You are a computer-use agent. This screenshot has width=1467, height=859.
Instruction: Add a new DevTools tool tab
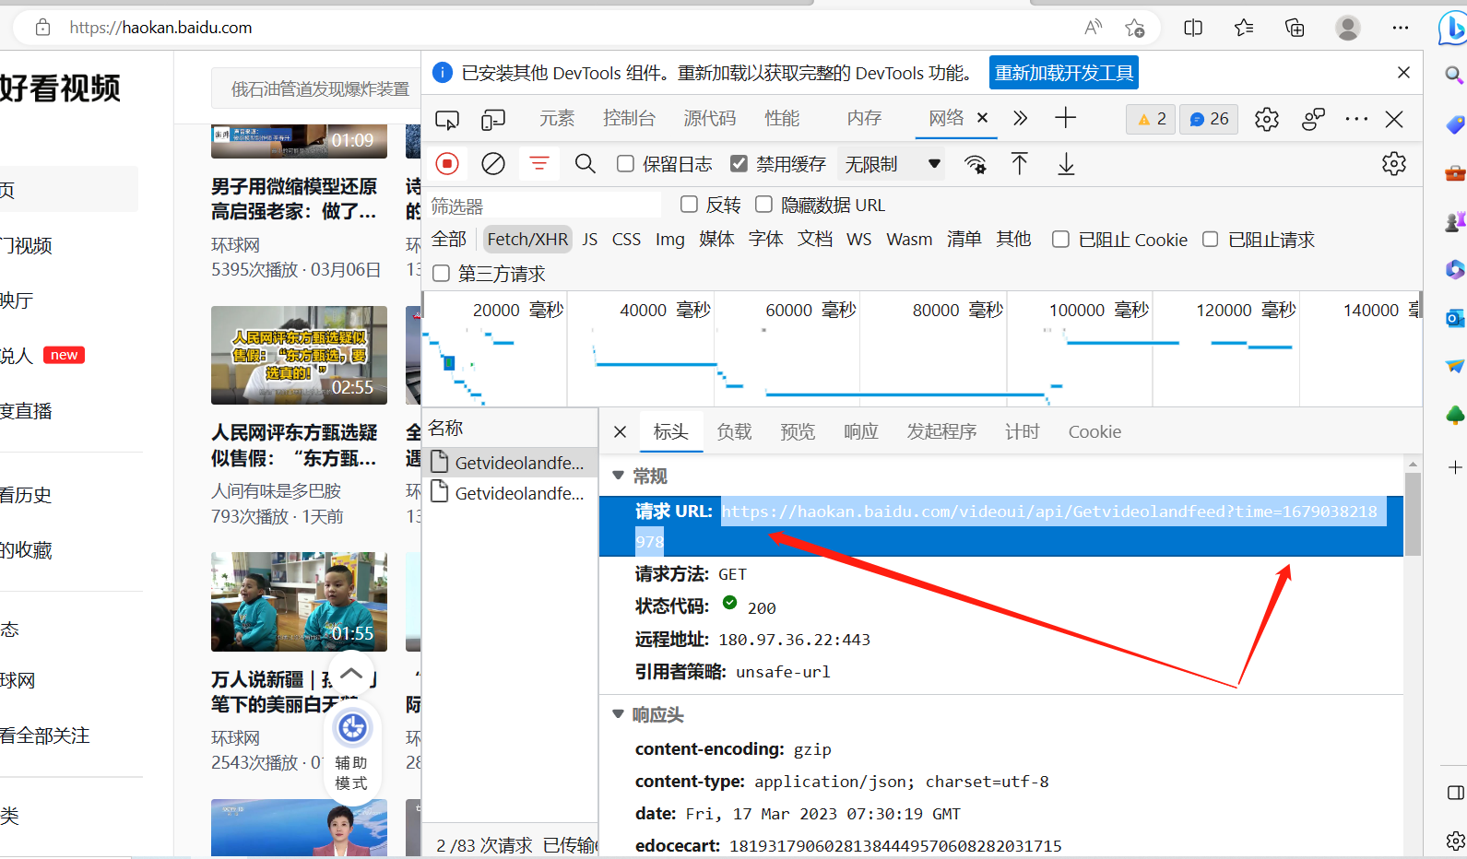[1065, 118]
